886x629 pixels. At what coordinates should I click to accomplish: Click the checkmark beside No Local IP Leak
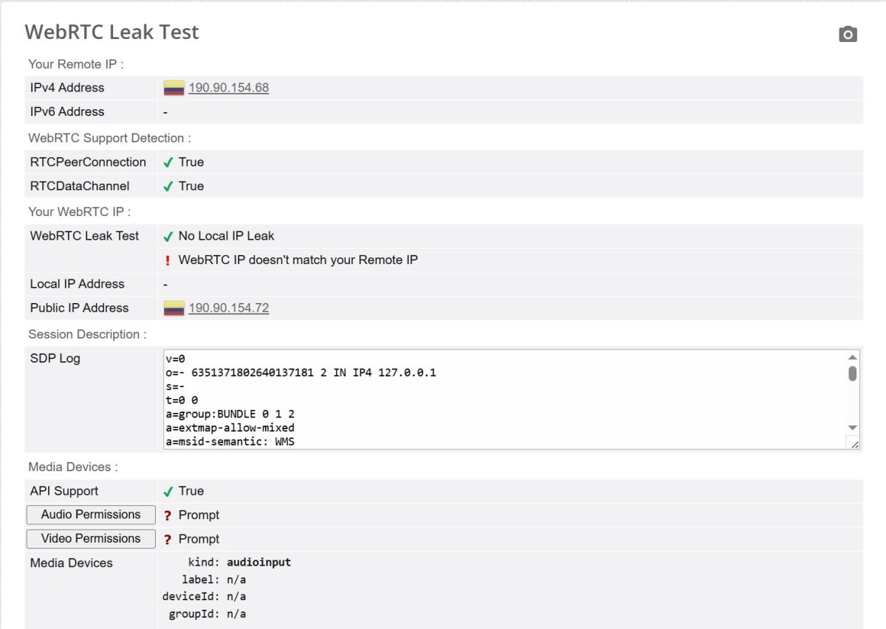[x=168, y=235]
